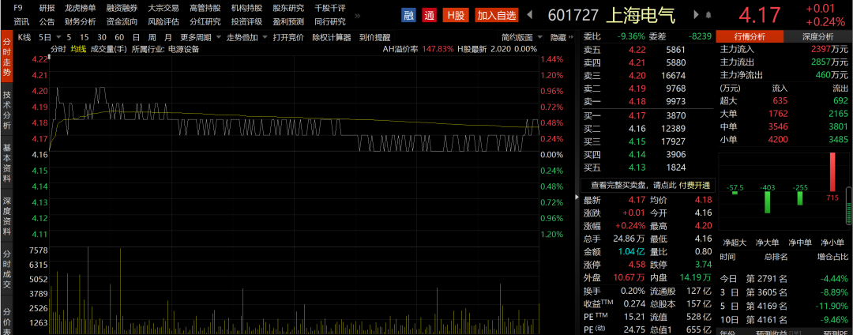Select 月 monthly period
The height and width of the screenshot is (335, 853).
[168, 37]
